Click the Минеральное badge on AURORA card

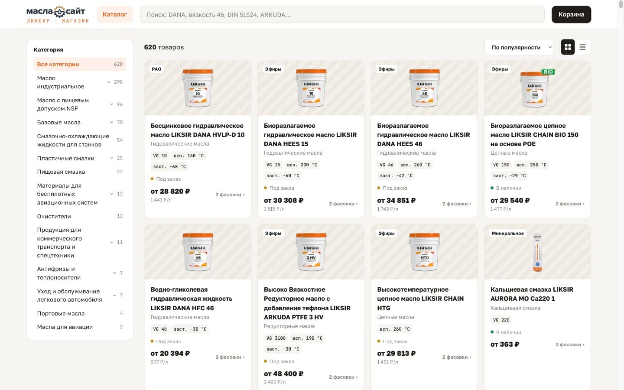(508, 233)
